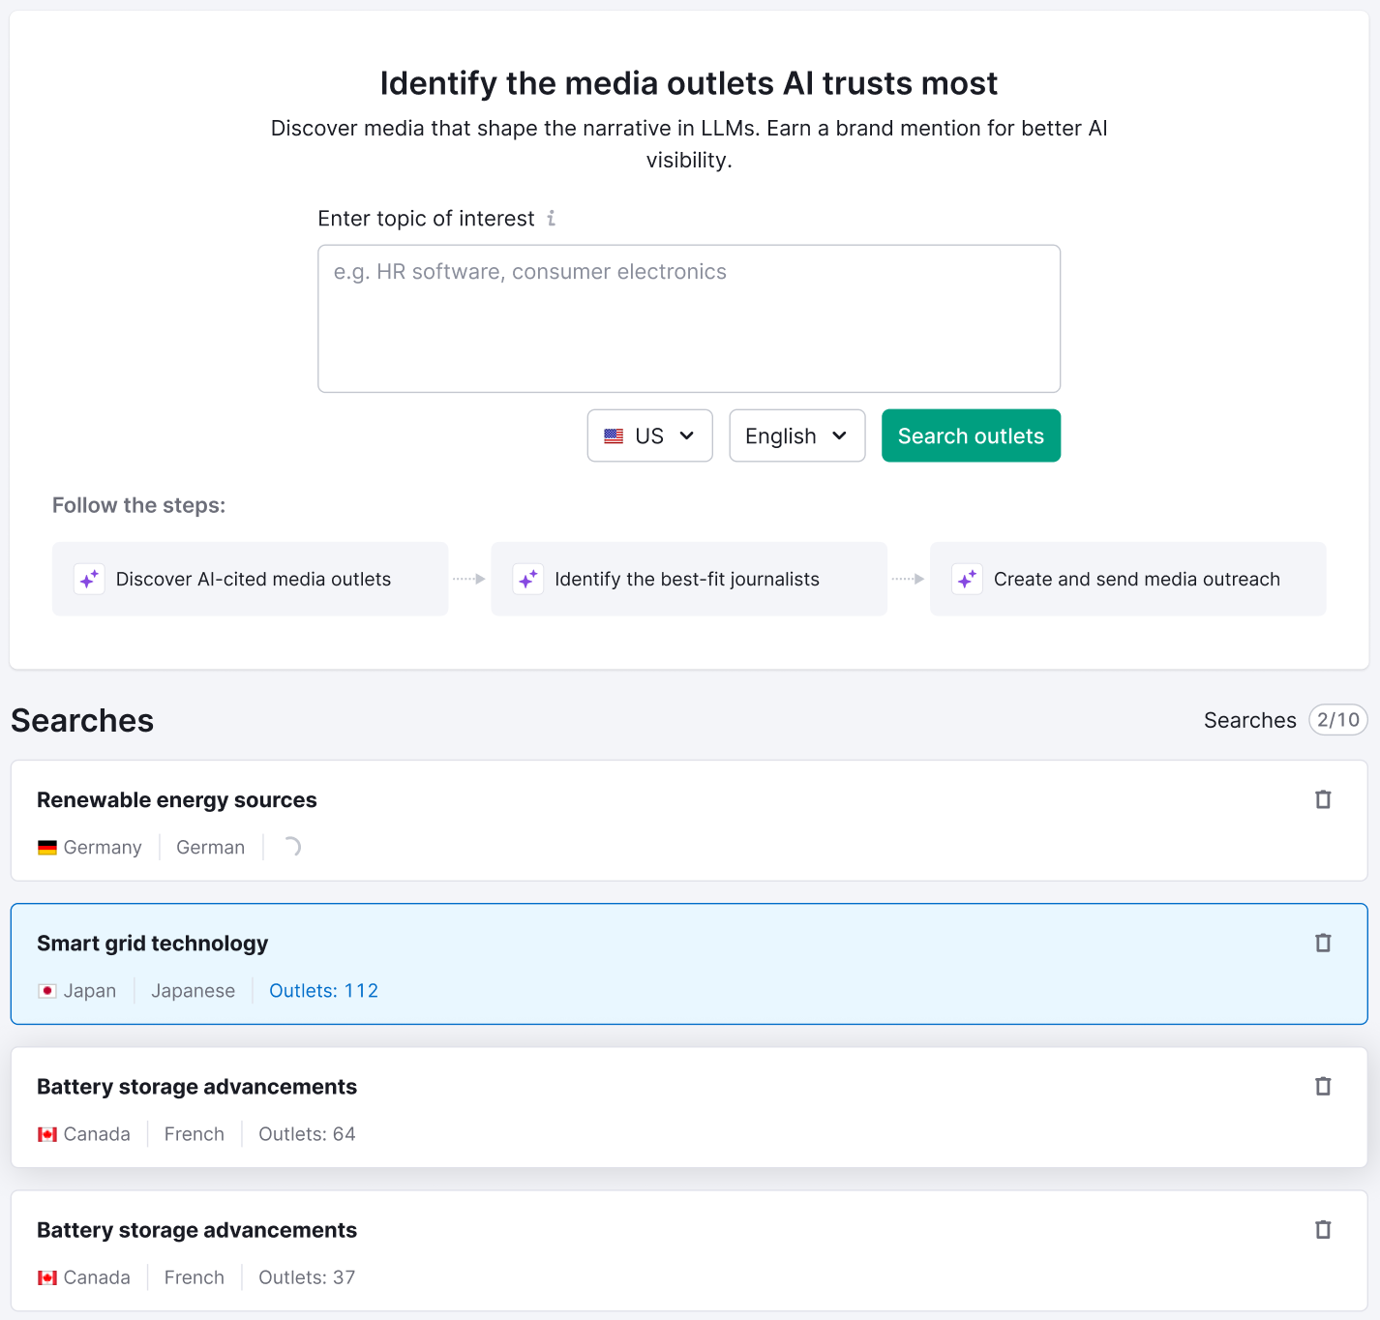Select the Create and send media outreach step
Viewport: 1380px width, 1320px height.
1136,579
